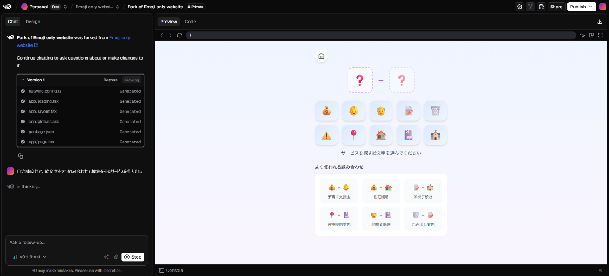Select the school building emoji tile
The image size is (609, 276).
(435, 135)
